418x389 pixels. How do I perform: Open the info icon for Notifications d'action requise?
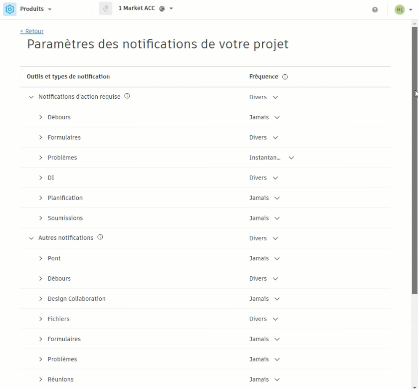tap(127, 97)
